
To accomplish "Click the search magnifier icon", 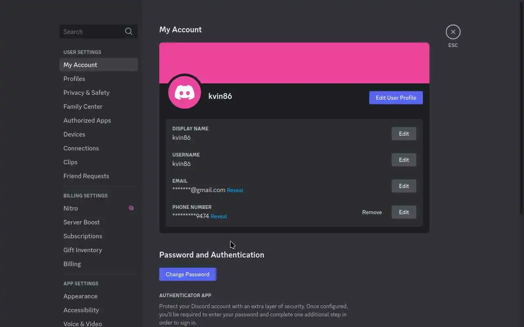I will click(x=129, y=31).
